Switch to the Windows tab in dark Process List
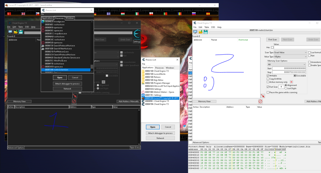Screen dimensions: 321x173 point(70,18)
